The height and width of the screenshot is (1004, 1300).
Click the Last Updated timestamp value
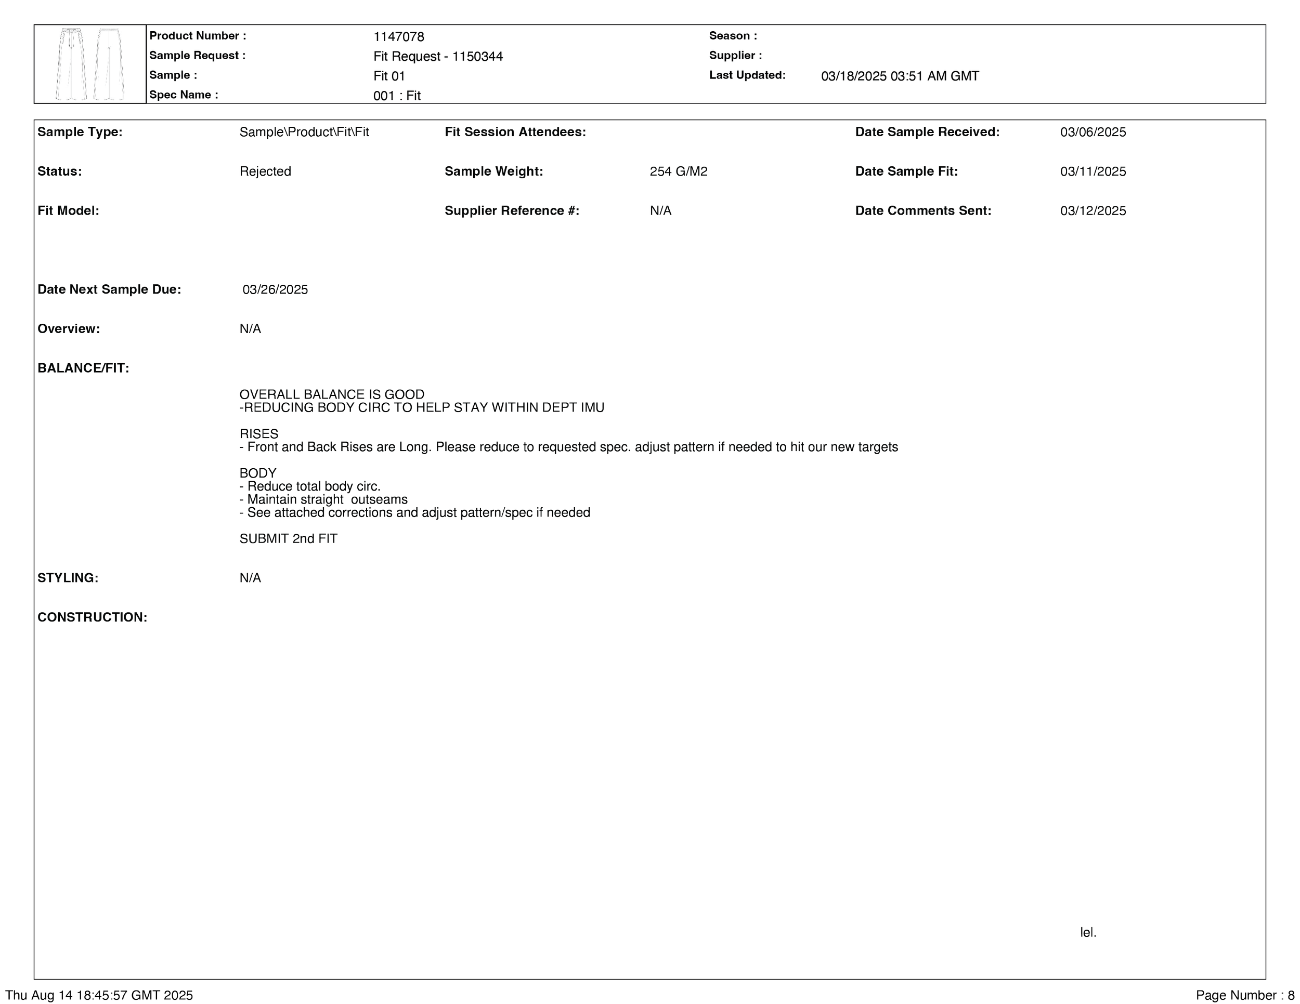point(900,76)
